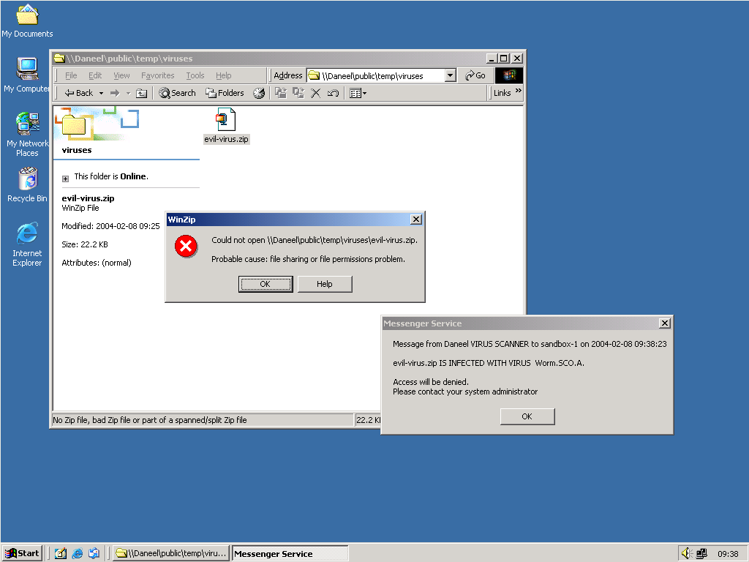This screenshot has height=562, width=749.
Task: Click the 'Size: 22.2 KB' detail text
Action: click(85, 244)
